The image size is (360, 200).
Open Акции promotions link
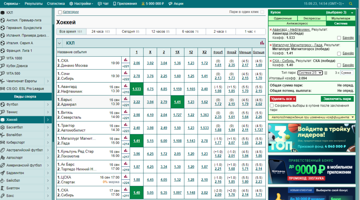pyautogui.click(x=176, y=4)
